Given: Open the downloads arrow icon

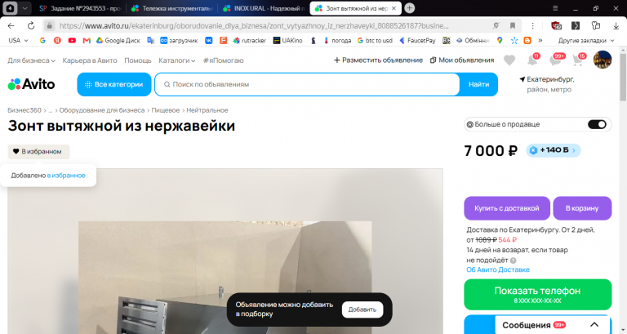Looking at the screenshot, I should click(x=616, y=25).
